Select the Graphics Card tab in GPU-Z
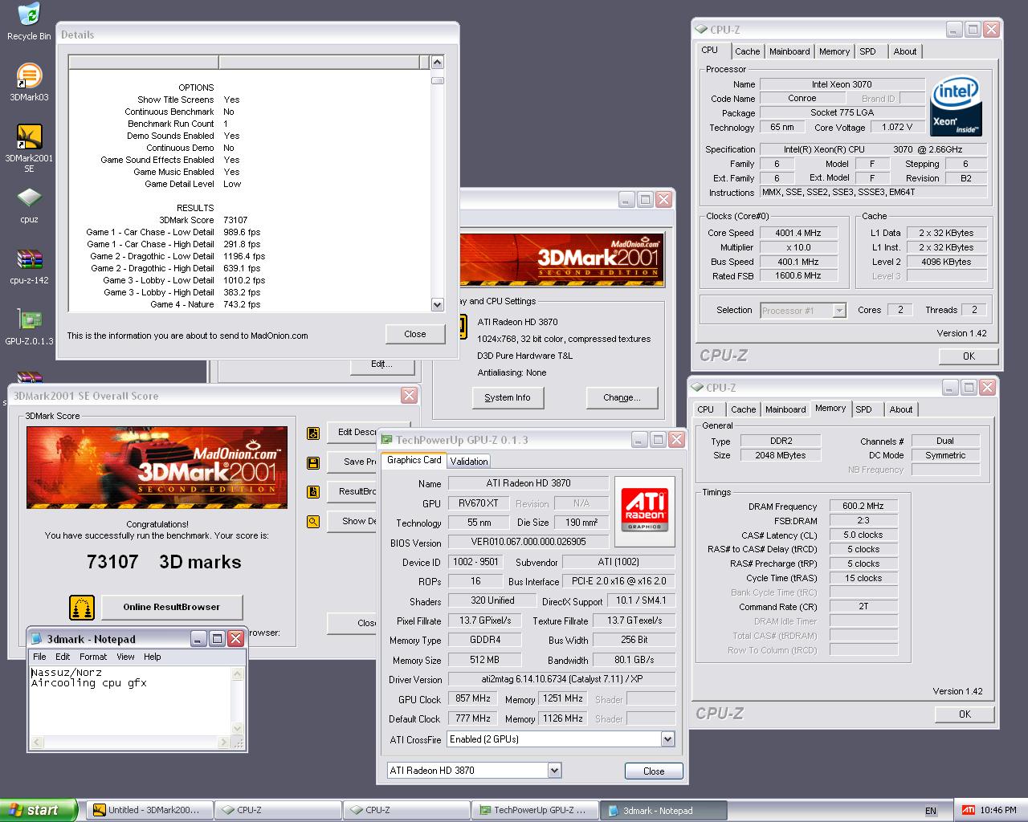1028x822 pixels. (x=414, y=460)
